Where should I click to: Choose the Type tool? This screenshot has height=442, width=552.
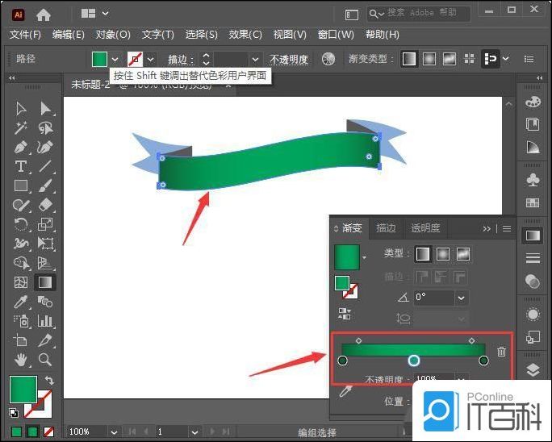[21, 166]
